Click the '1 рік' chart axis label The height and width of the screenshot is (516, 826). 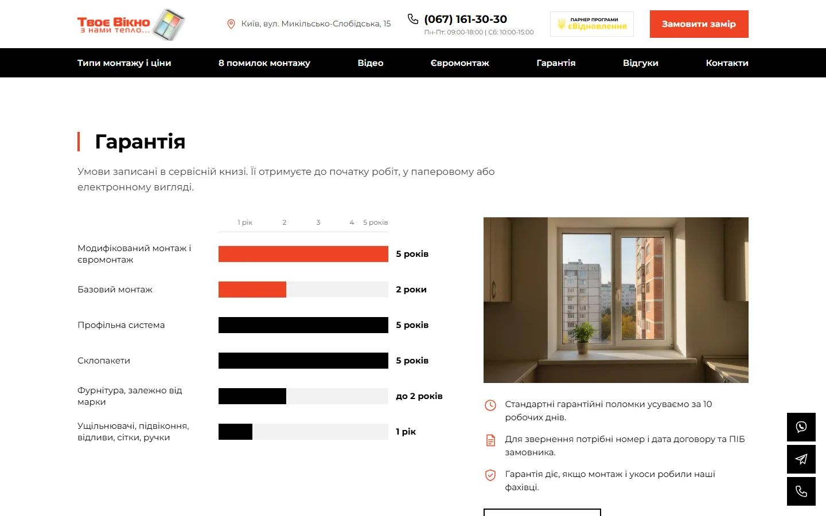[x=245, y=222]
